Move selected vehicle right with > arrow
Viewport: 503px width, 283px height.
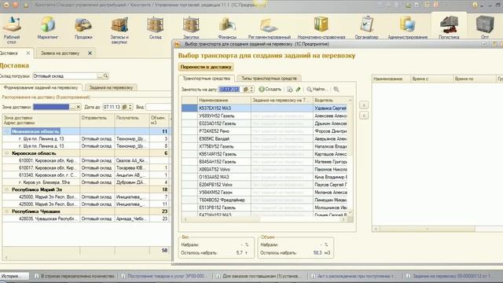[x=364, y=105]
